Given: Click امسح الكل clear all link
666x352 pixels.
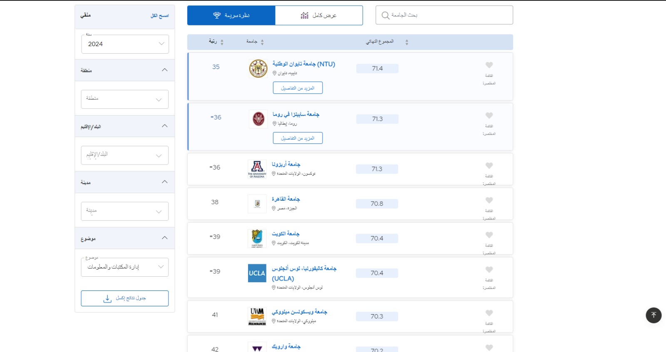Looking at the screenshot, I should [159, 16].
